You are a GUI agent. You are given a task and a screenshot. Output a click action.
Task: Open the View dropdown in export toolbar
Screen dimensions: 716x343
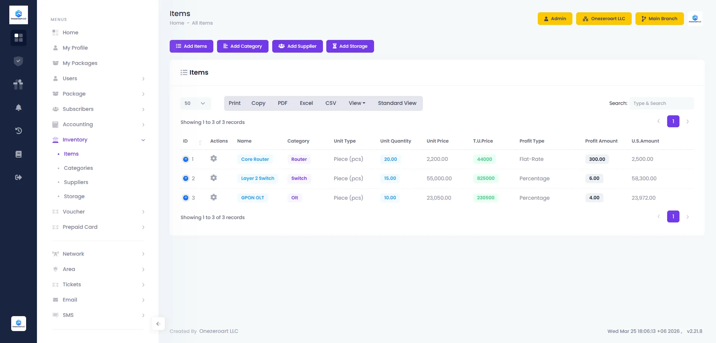[x=357, y=103]
